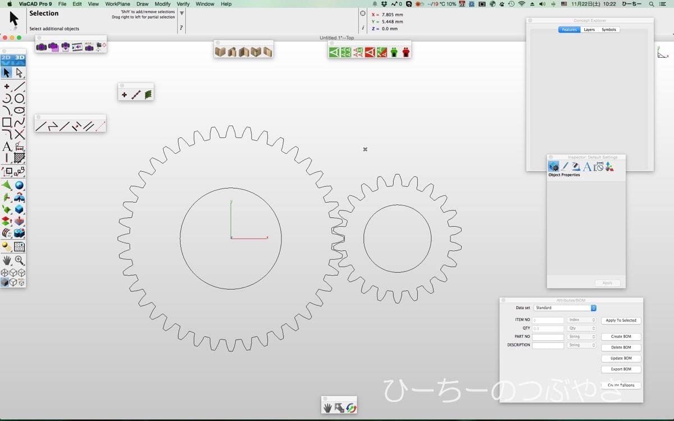Open the Data set Standard dropdown
674x421 pixels.
(x=565, y=308)
